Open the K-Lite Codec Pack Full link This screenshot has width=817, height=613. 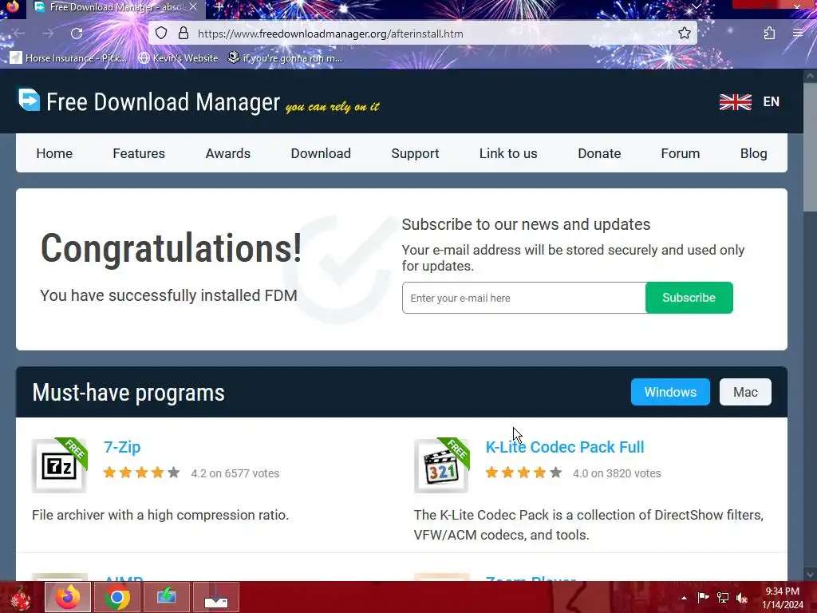[x=565, y=447]
